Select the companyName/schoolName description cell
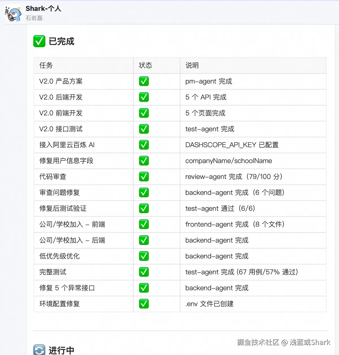The height and width of the screenshot is (355, 339). [253, 161]
